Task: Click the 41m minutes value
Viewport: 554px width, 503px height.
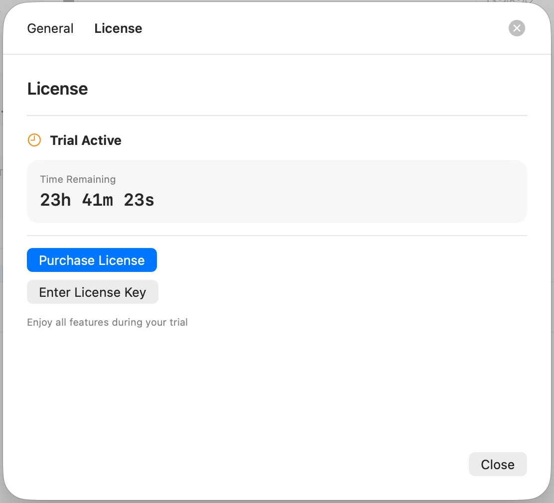Action: 97,200
